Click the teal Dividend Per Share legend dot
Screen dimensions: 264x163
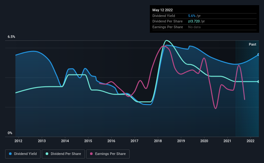pos(47,154)
